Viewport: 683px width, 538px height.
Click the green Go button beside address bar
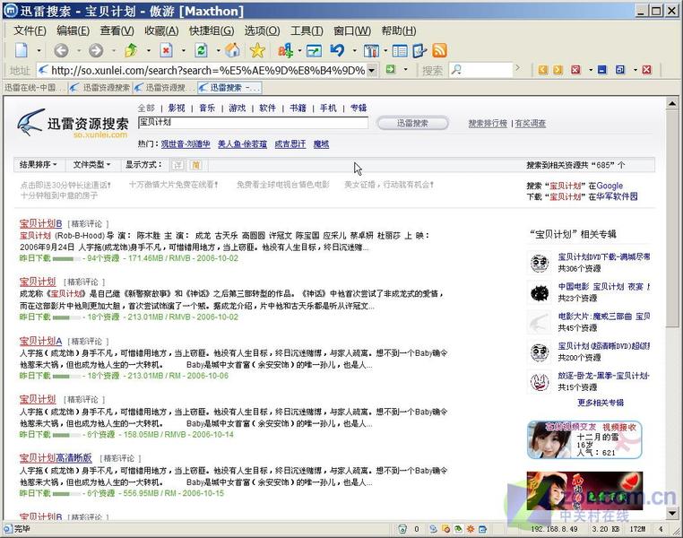click(x=390, y=69)
